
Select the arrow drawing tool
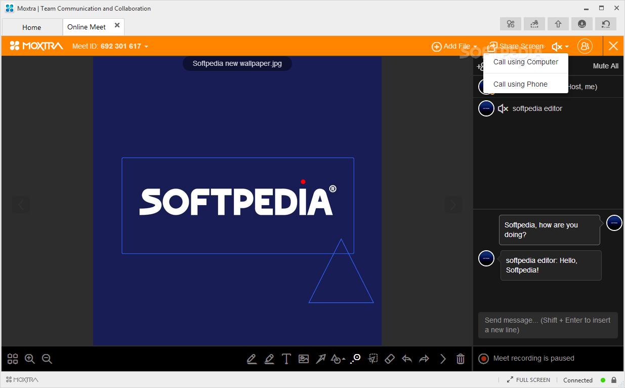pos(320,359)
